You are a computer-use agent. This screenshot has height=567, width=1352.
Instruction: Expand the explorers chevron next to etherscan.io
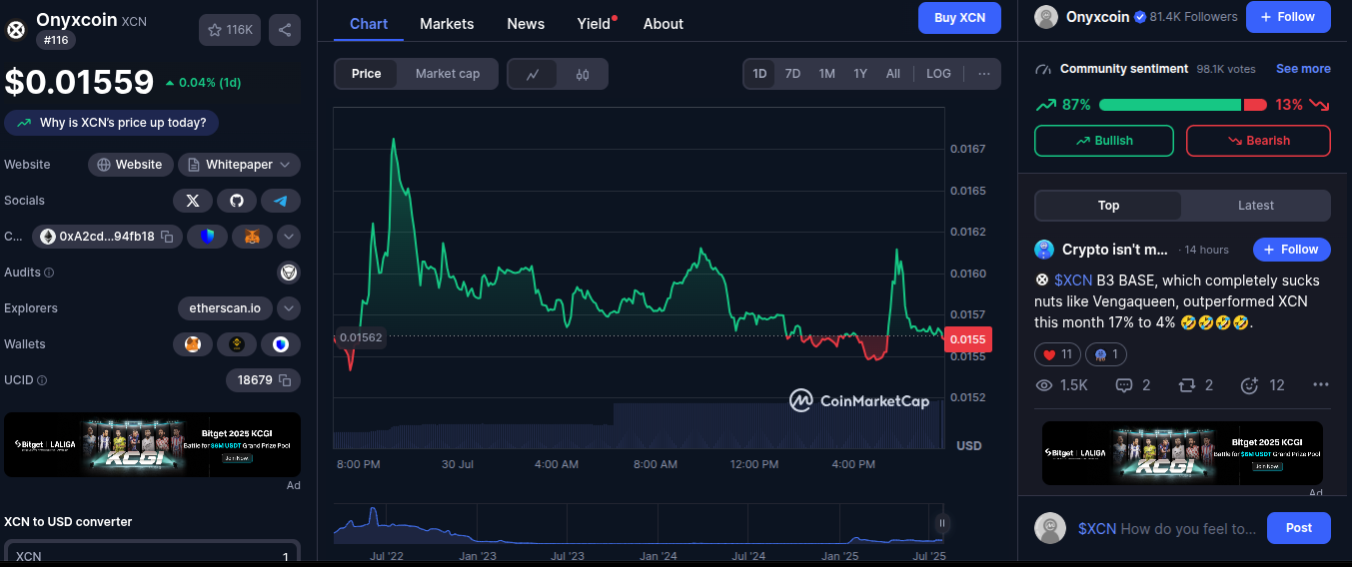point(289,308)
